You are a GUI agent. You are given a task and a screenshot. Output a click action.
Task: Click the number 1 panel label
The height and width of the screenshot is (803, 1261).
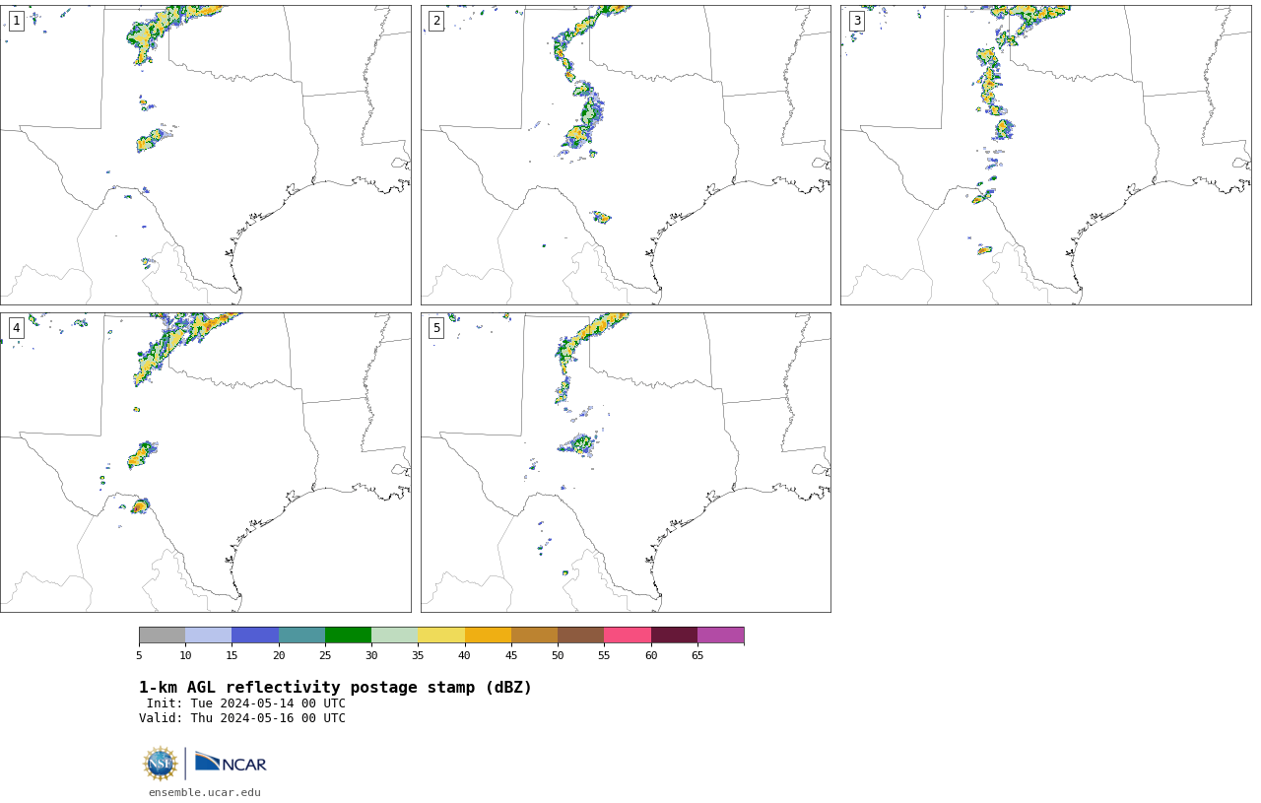tap(16, 21)
